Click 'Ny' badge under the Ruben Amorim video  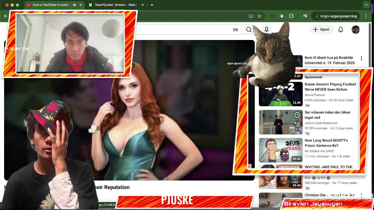point(307,105)
